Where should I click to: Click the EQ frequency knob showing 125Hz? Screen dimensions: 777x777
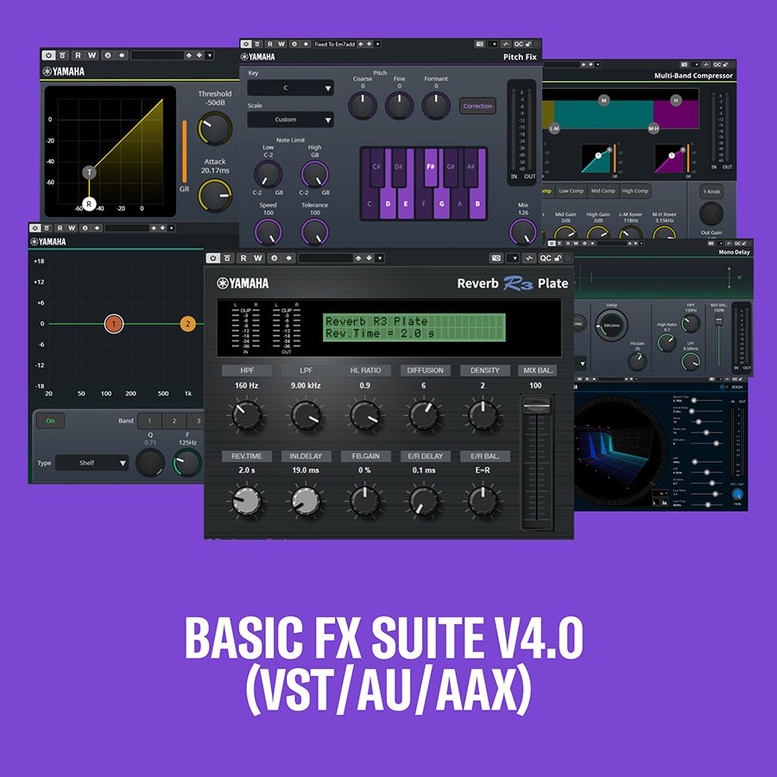click(x=187, y=463)
